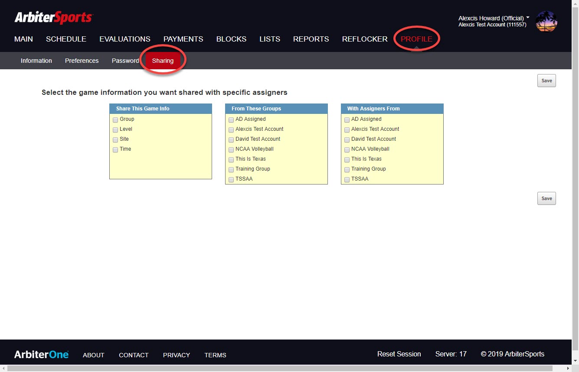Click the ArbiterSports logo
This screenshot has width=579, height=372.
53,18
